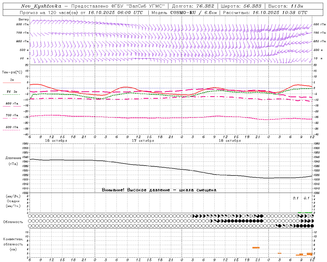327x262 pixels.
Task: Click the "16 октября" date label
Action: point(56,141)
